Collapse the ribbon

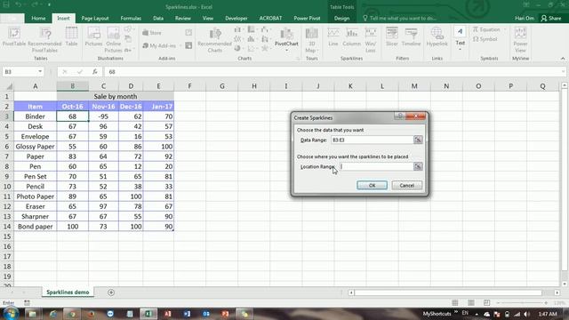(x=563, y=59)
